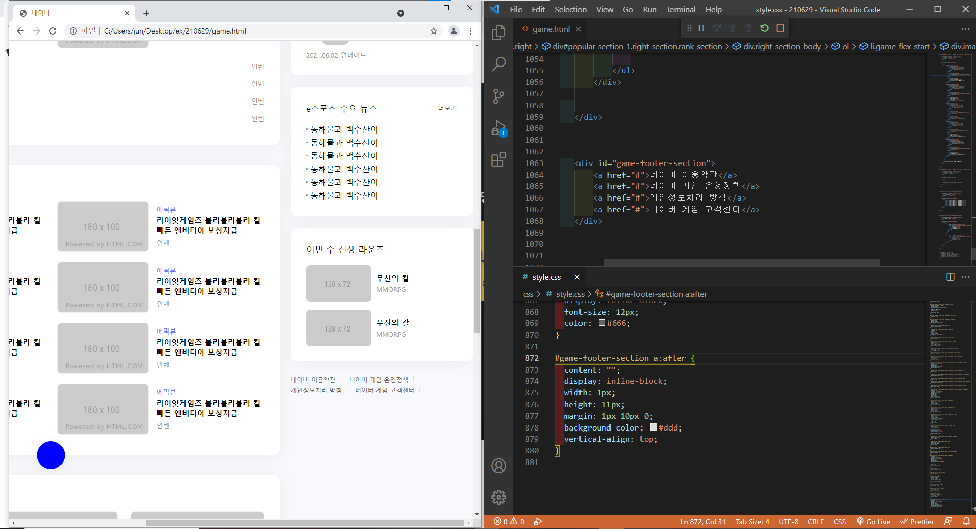Screen dimensions: 976x529
Task: Open the Extensions view
Action: click(x=499, y=159)
